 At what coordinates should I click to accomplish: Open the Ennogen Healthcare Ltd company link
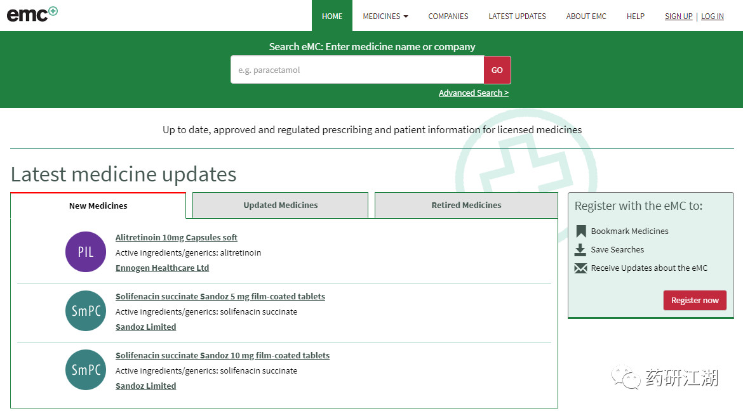[162, 268]
